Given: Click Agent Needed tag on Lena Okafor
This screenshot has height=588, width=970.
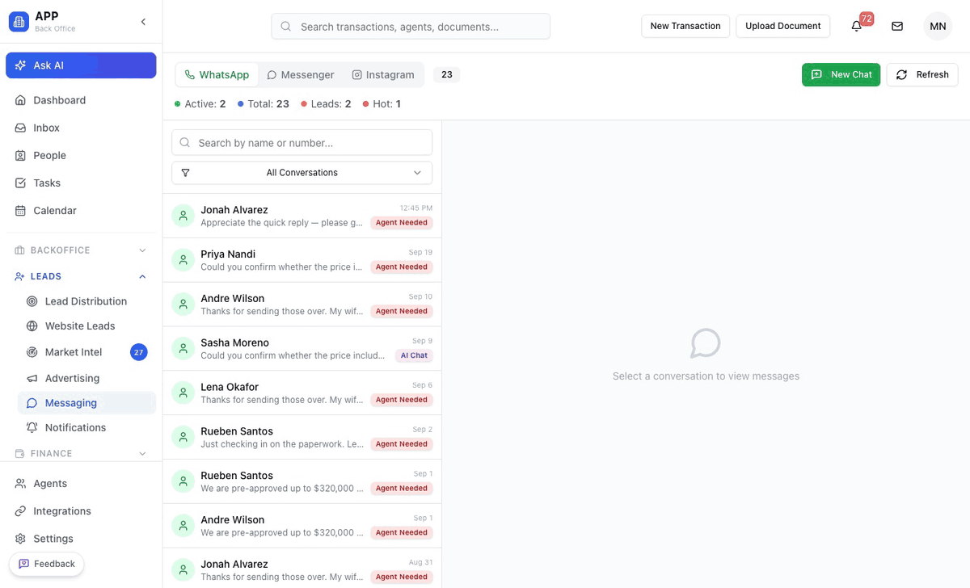Looking at the screenshot, I should coord(402,400).
